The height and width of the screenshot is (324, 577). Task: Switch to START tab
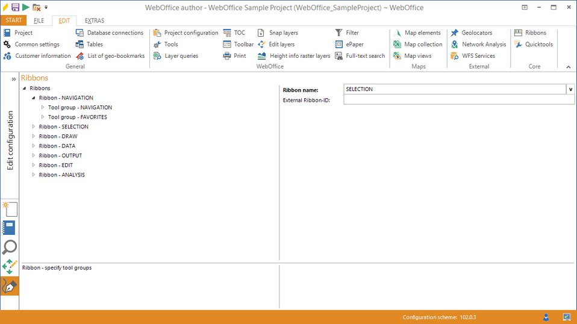[14, 20]
